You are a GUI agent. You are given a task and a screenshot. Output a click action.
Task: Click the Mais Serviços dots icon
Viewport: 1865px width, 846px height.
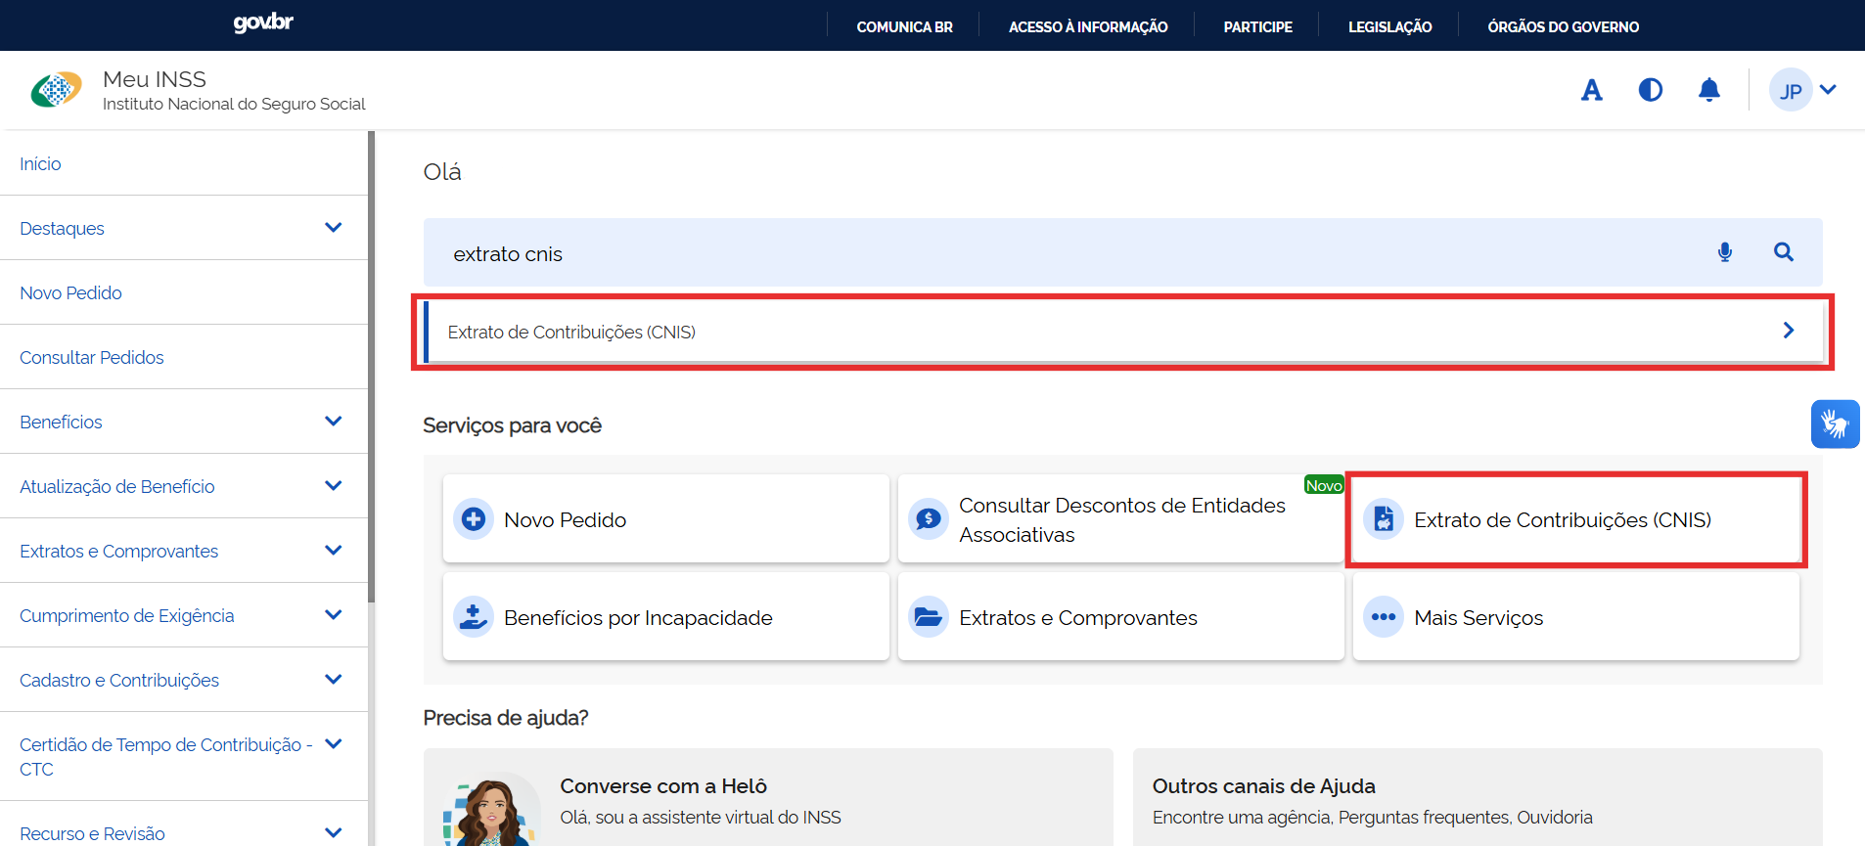pos(1384,617)
